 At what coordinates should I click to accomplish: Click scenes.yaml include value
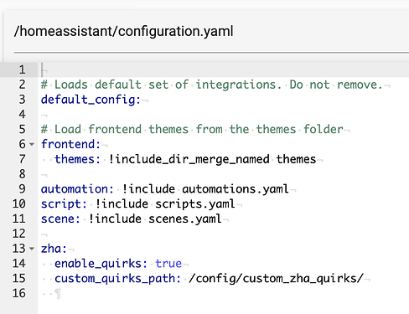tap(185, 219)
